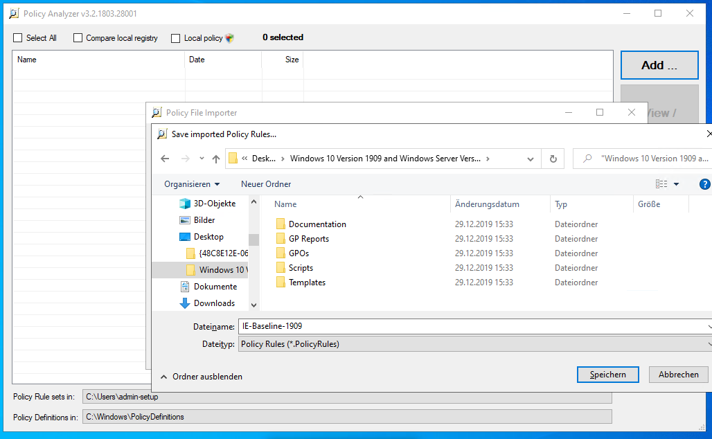This screenshot has width=712, height=439.
Task: Select the {48C8E12E-06 folder in the tree
Action: click(217, 253)
